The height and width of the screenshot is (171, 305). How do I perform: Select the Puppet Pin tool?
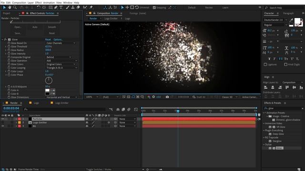click(x=91, y=8)
